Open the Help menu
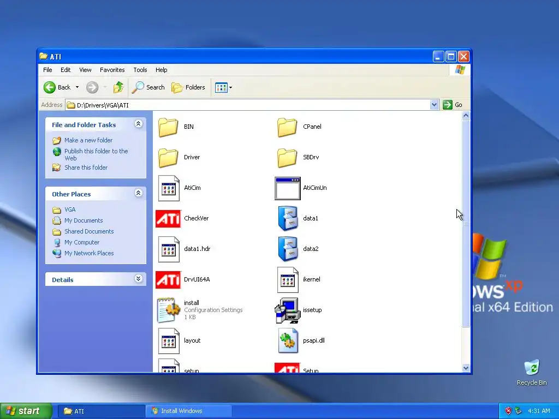 [x=161, y=70]
